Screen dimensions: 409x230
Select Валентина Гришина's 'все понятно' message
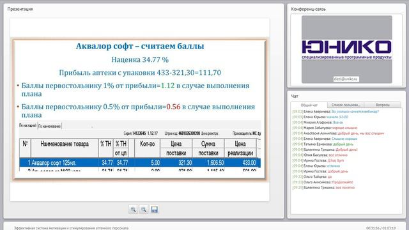click(345, 188)
